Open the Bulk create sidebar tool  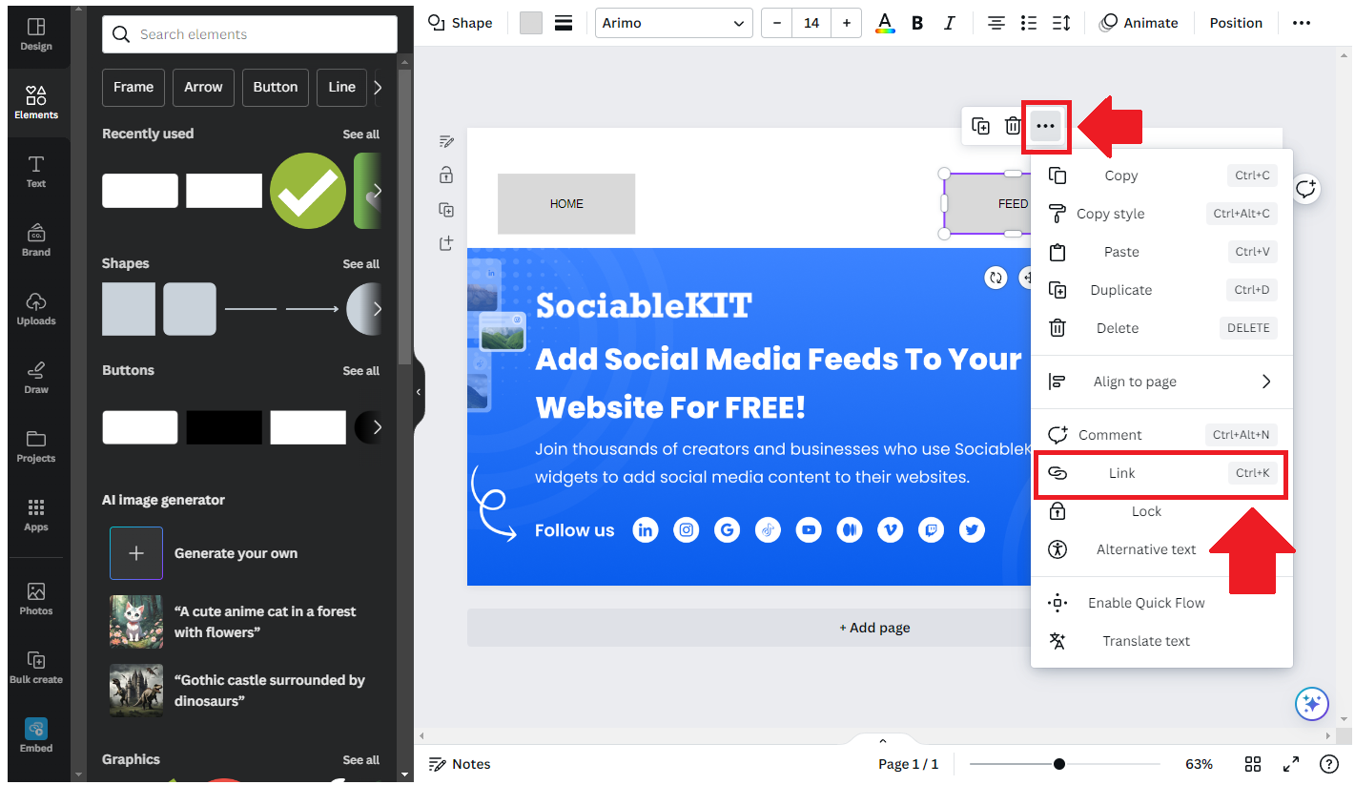coord(36,667)
